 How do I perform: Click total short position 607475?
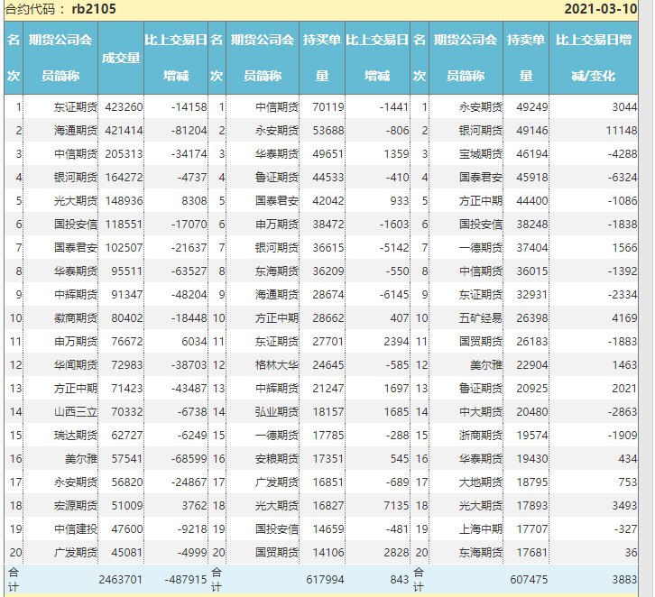pyautogui.click(x=529, y=580)
